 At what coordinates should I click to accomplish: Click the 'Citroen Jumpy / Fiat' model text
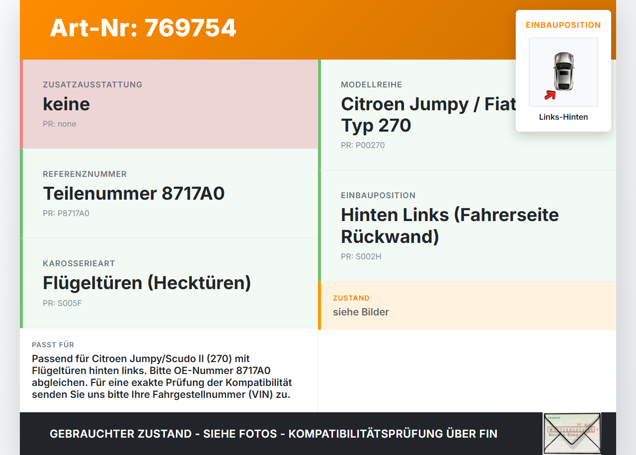(x=428, y=104)
